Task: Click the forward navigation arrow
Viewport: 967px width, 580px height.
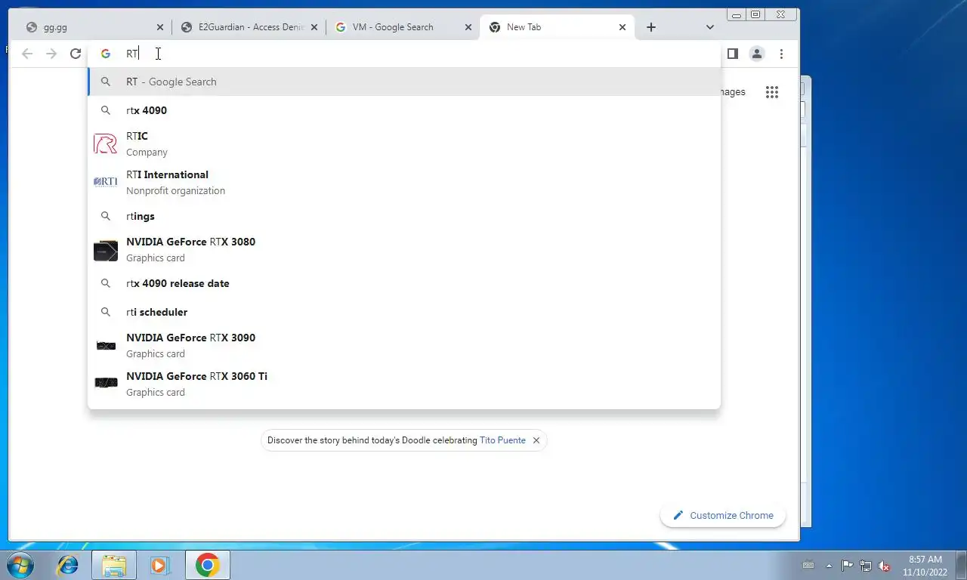Action: coord(51,54)
